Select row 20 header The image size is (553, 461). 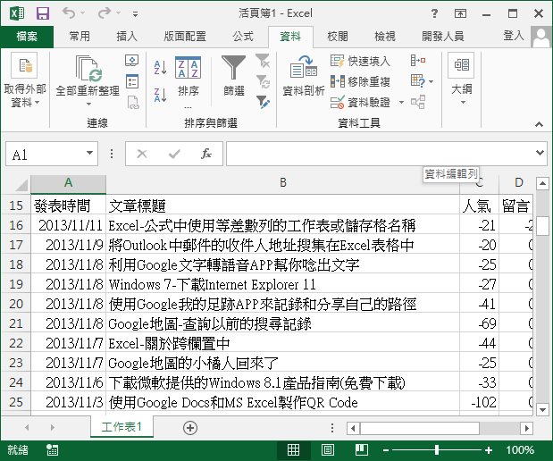pos(16,304)
